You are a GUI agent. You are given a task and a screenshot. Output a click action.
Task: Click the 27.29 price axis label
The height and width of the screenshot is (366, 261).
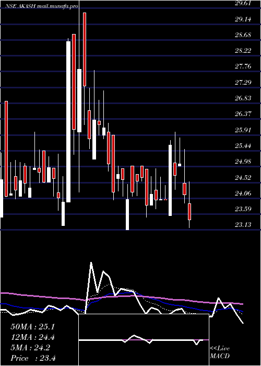coord(243,83)
